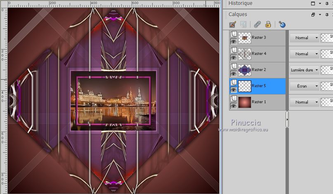
Task: Click the Calques panel pin icon
Action: tap(327, 15)
